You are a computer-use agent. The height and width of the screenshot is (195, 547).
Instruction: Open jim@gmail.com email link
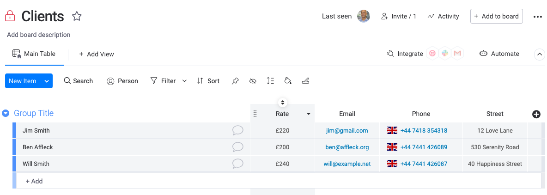click(347, 130)
